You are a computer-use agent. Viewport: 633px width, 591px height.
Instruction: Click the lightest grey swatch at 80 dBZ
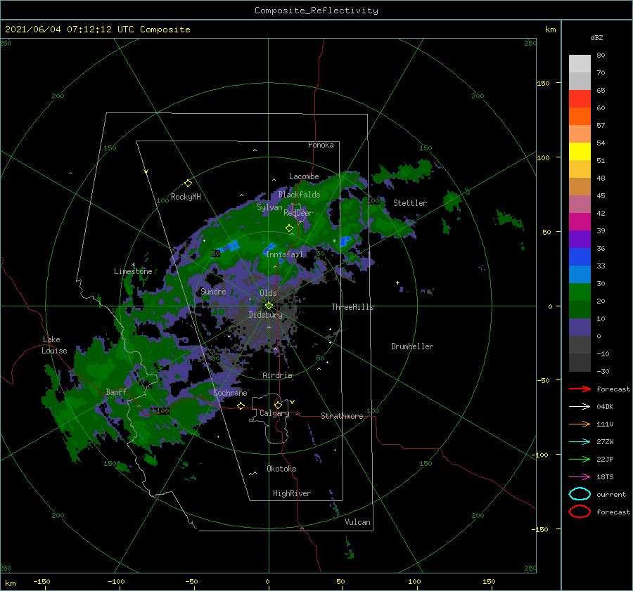pyautogui.click(x=580, y=64)
